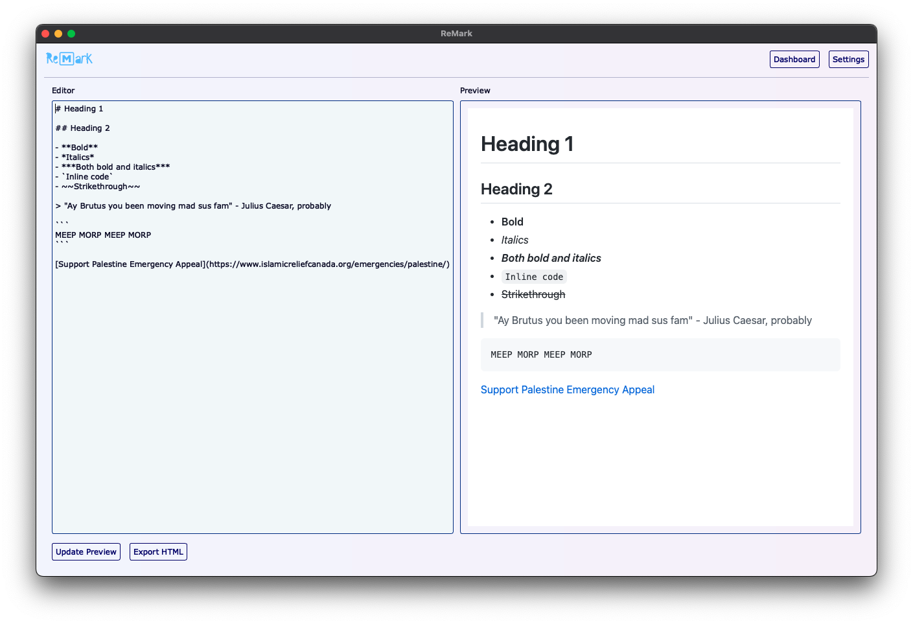
Task: Click the 'Heading 1' title in preview
Action: (527, 144)
